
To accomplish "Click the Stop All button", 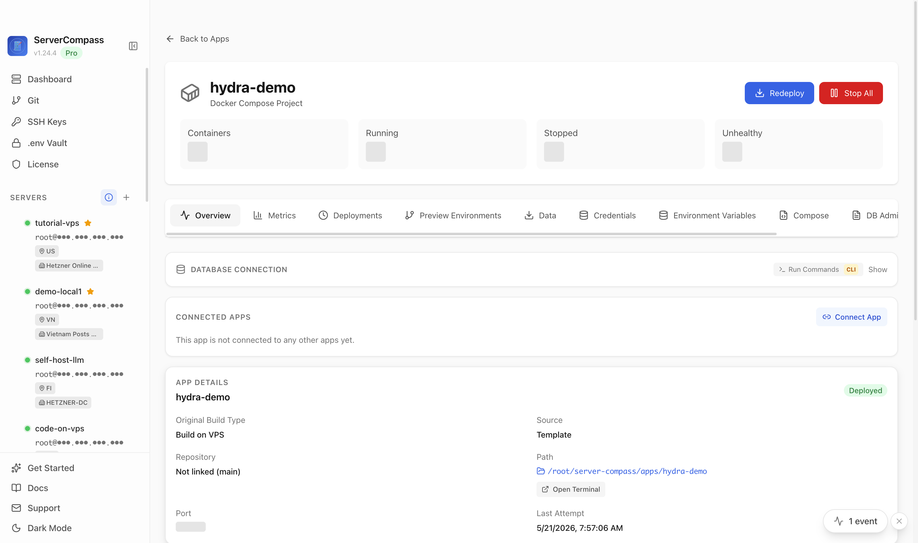I will click(x=851, y=93).
